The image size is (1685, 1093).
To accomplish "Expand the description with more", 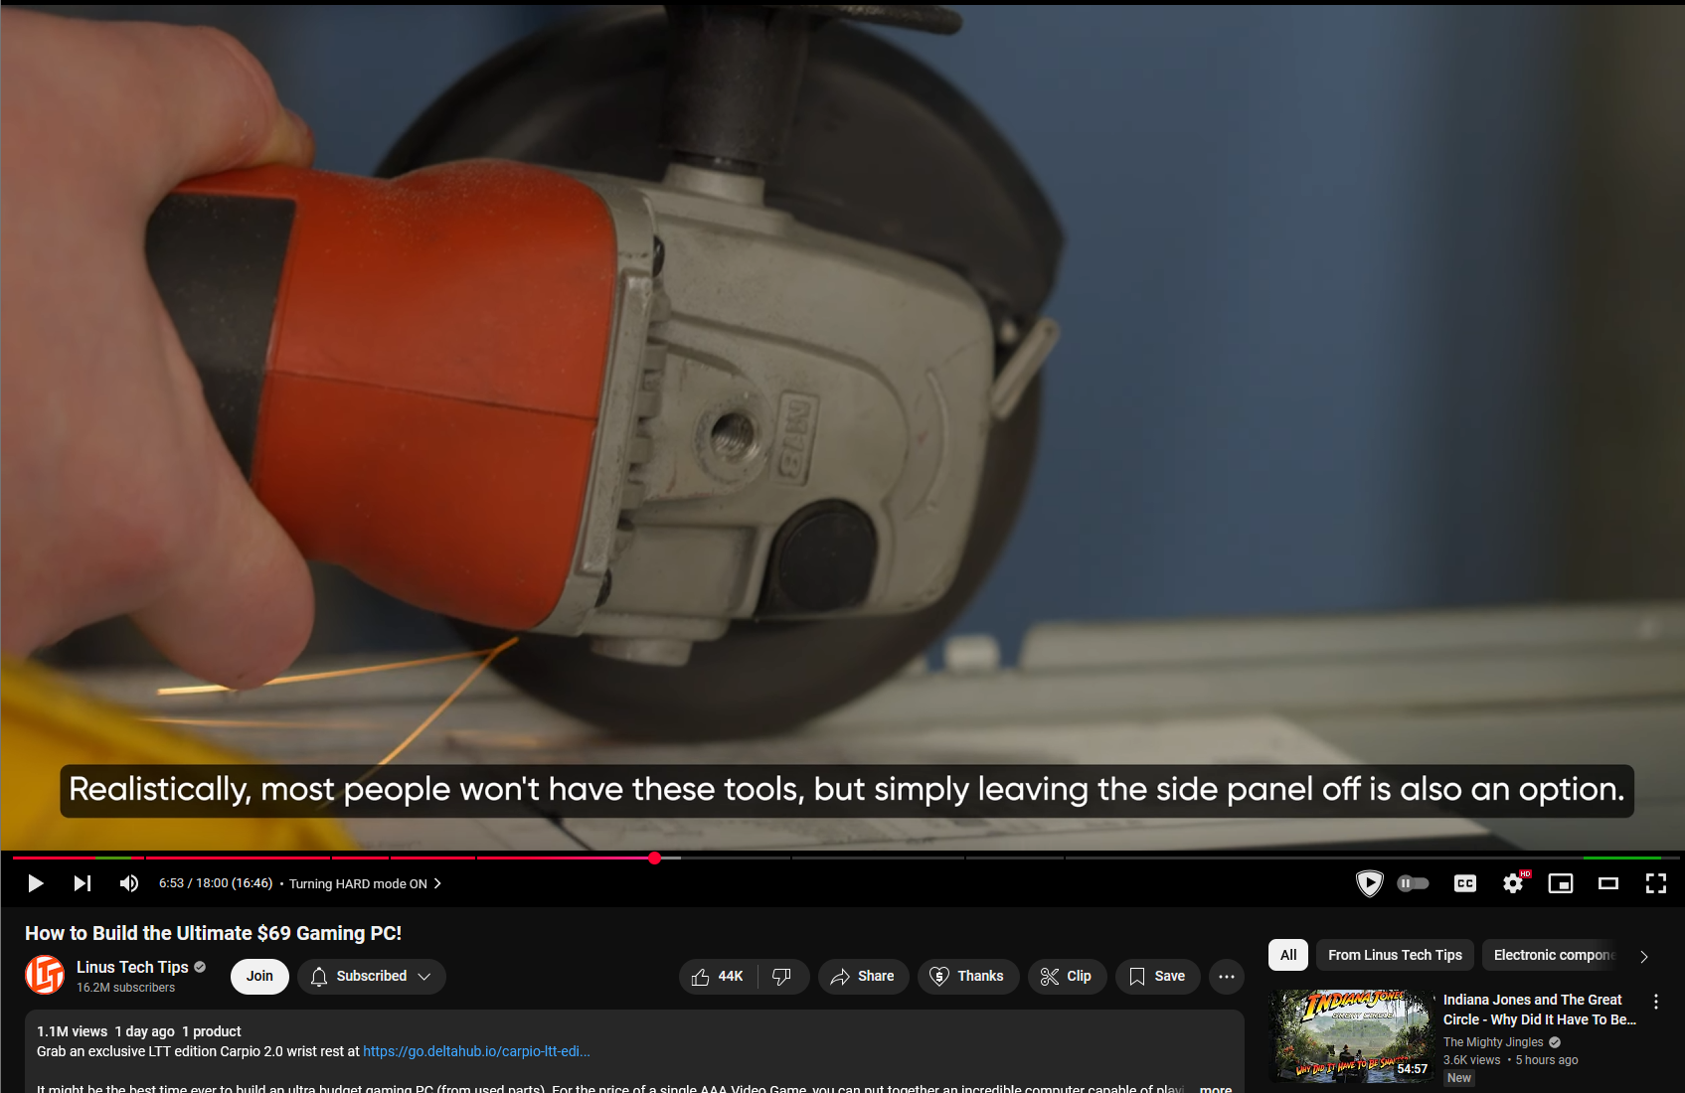I will [1215, 1088].
